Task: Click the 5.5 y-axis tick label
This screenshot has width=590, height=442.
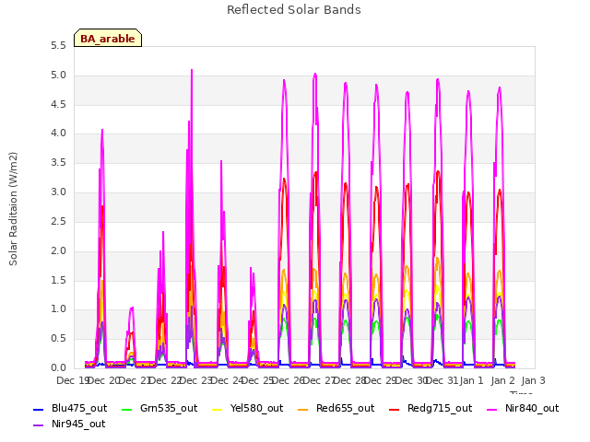Action: pyautogui.click(x=58, y=46)
